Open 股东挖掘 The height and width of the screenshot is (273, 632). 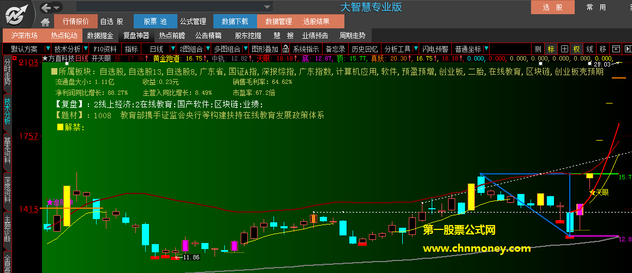[248, 35]
